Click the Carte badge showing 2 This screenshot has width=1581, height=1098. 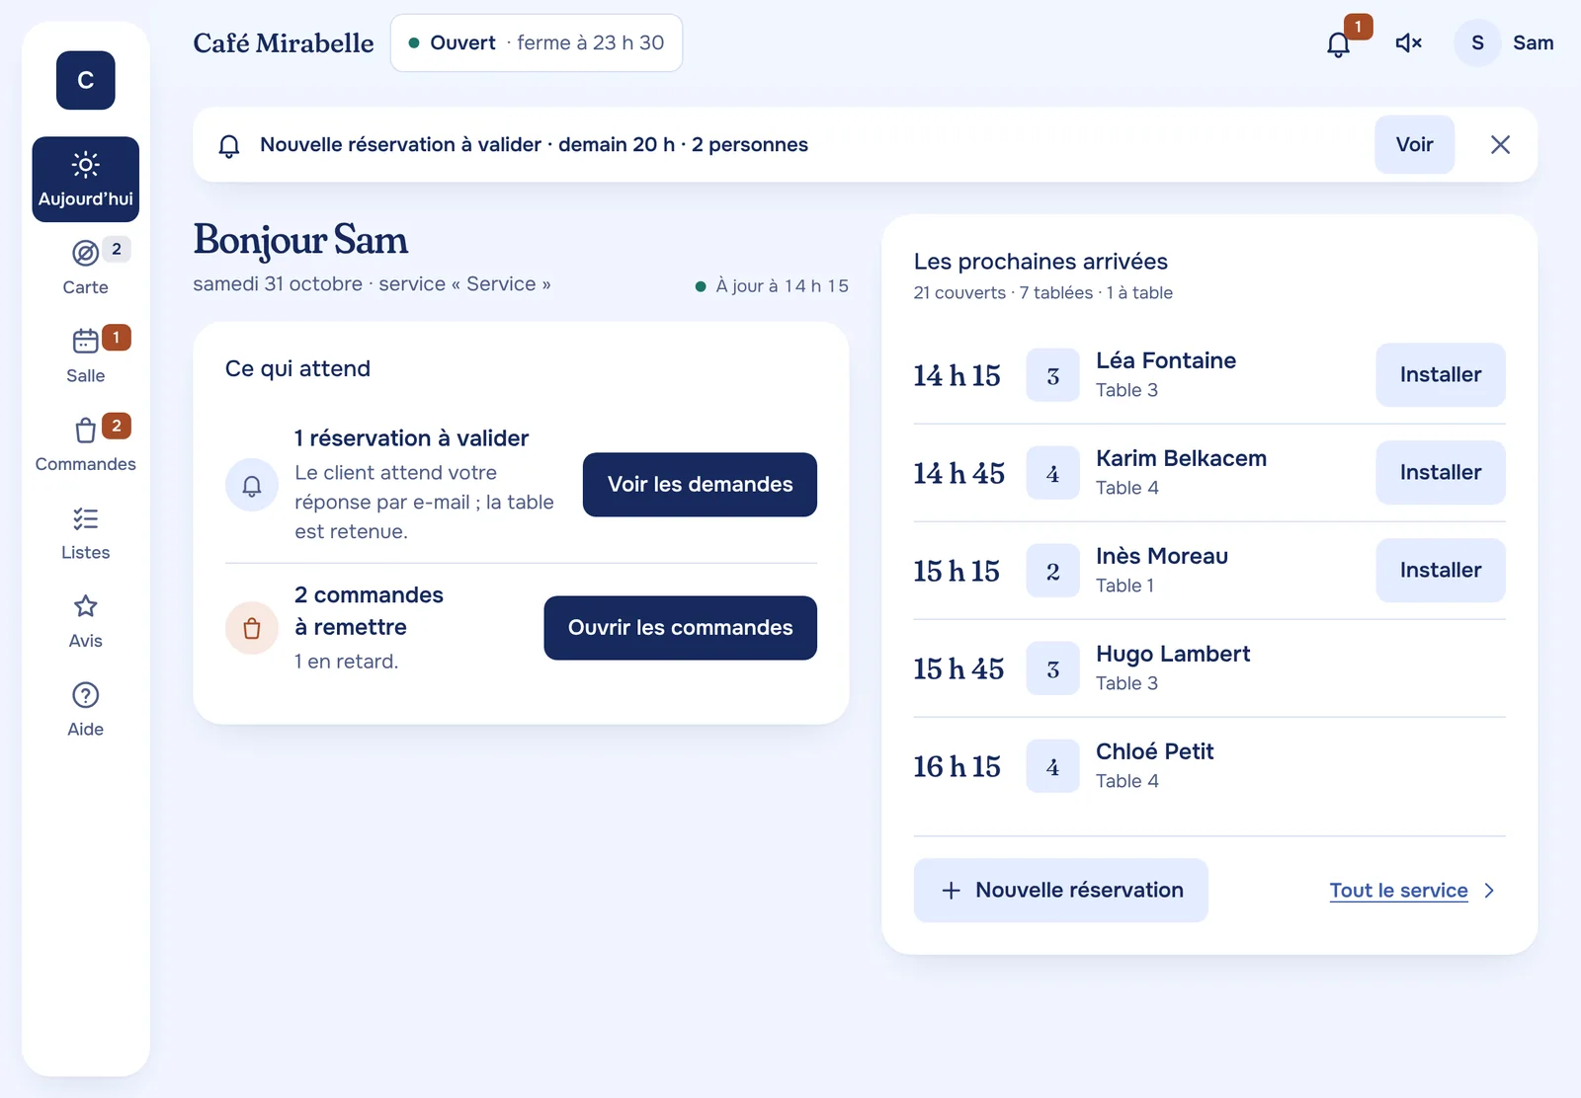pos(117,249)
